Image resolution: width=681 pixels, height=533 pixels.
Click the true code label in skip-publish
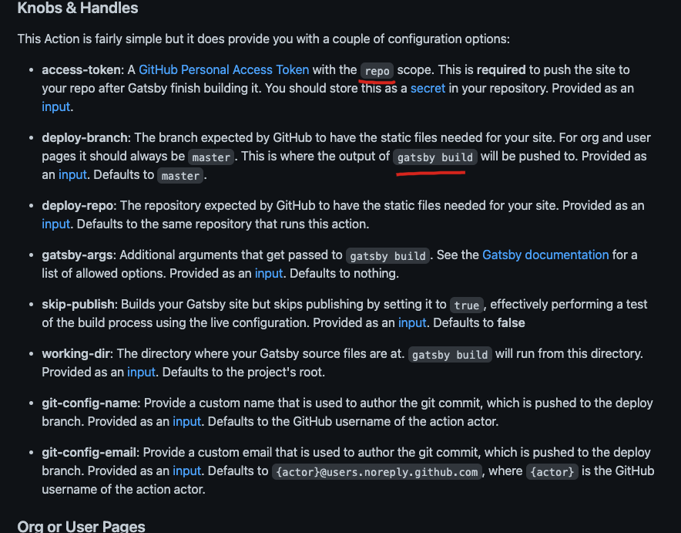click(x=466, y=305)
